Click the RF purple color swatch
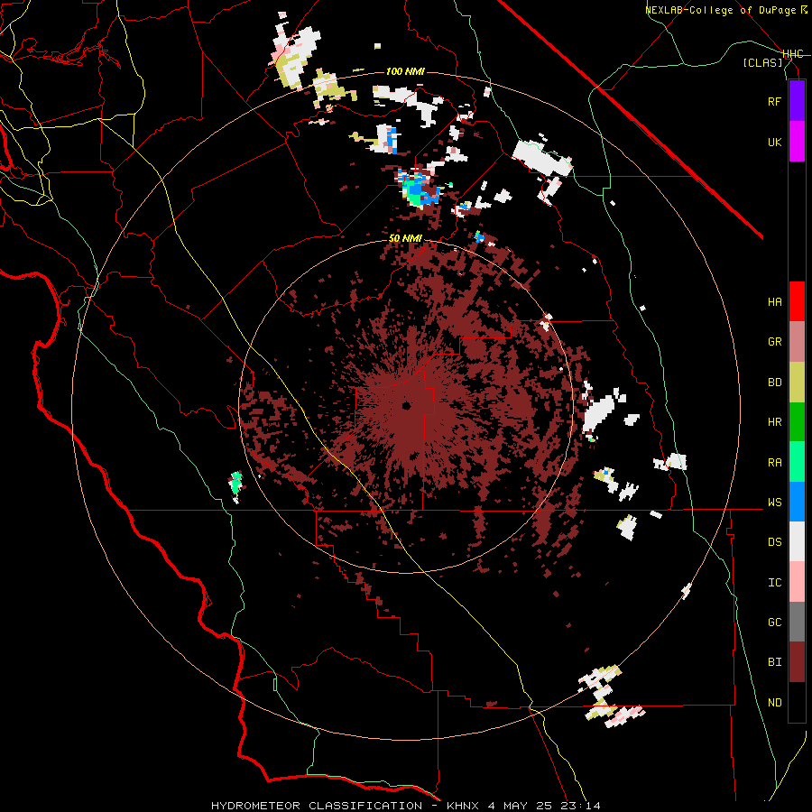Screen dimensions: 812x812 tap(797, 101)
